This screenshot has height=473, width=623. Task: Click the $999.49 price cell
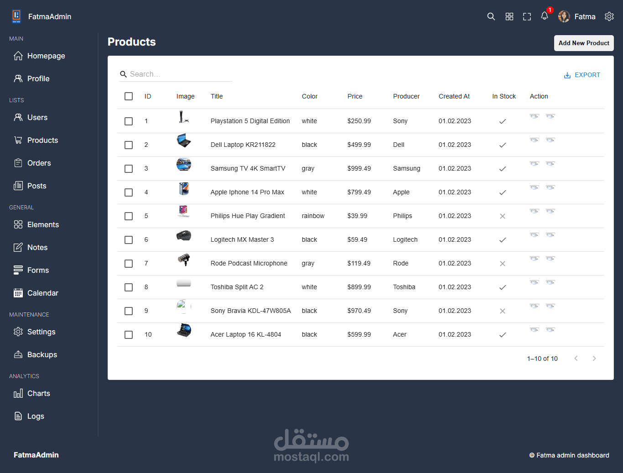click(x=359, y=168)
